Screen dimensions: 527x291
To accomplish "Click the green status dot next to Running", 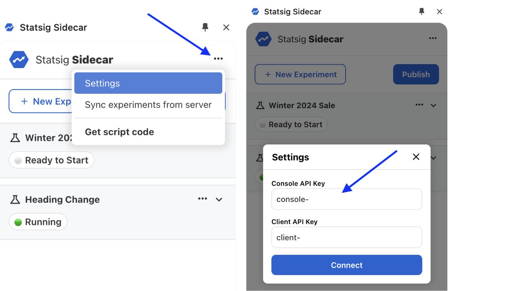I will point(19,221).
